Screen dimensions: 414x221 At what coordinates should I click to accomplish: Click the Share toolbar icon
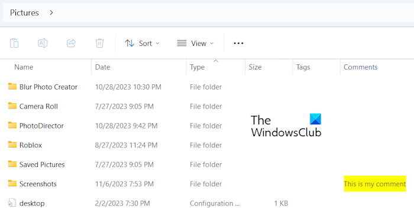pyautogui.click(x=71, y=43)
